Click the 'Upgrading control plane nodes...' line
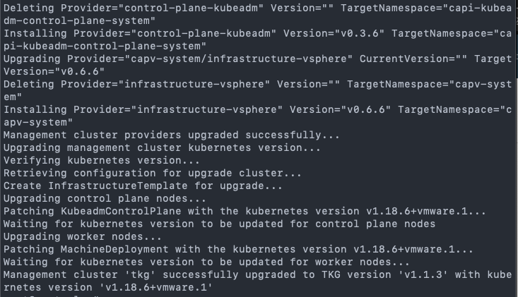The image size is (518, 297). 105,198
